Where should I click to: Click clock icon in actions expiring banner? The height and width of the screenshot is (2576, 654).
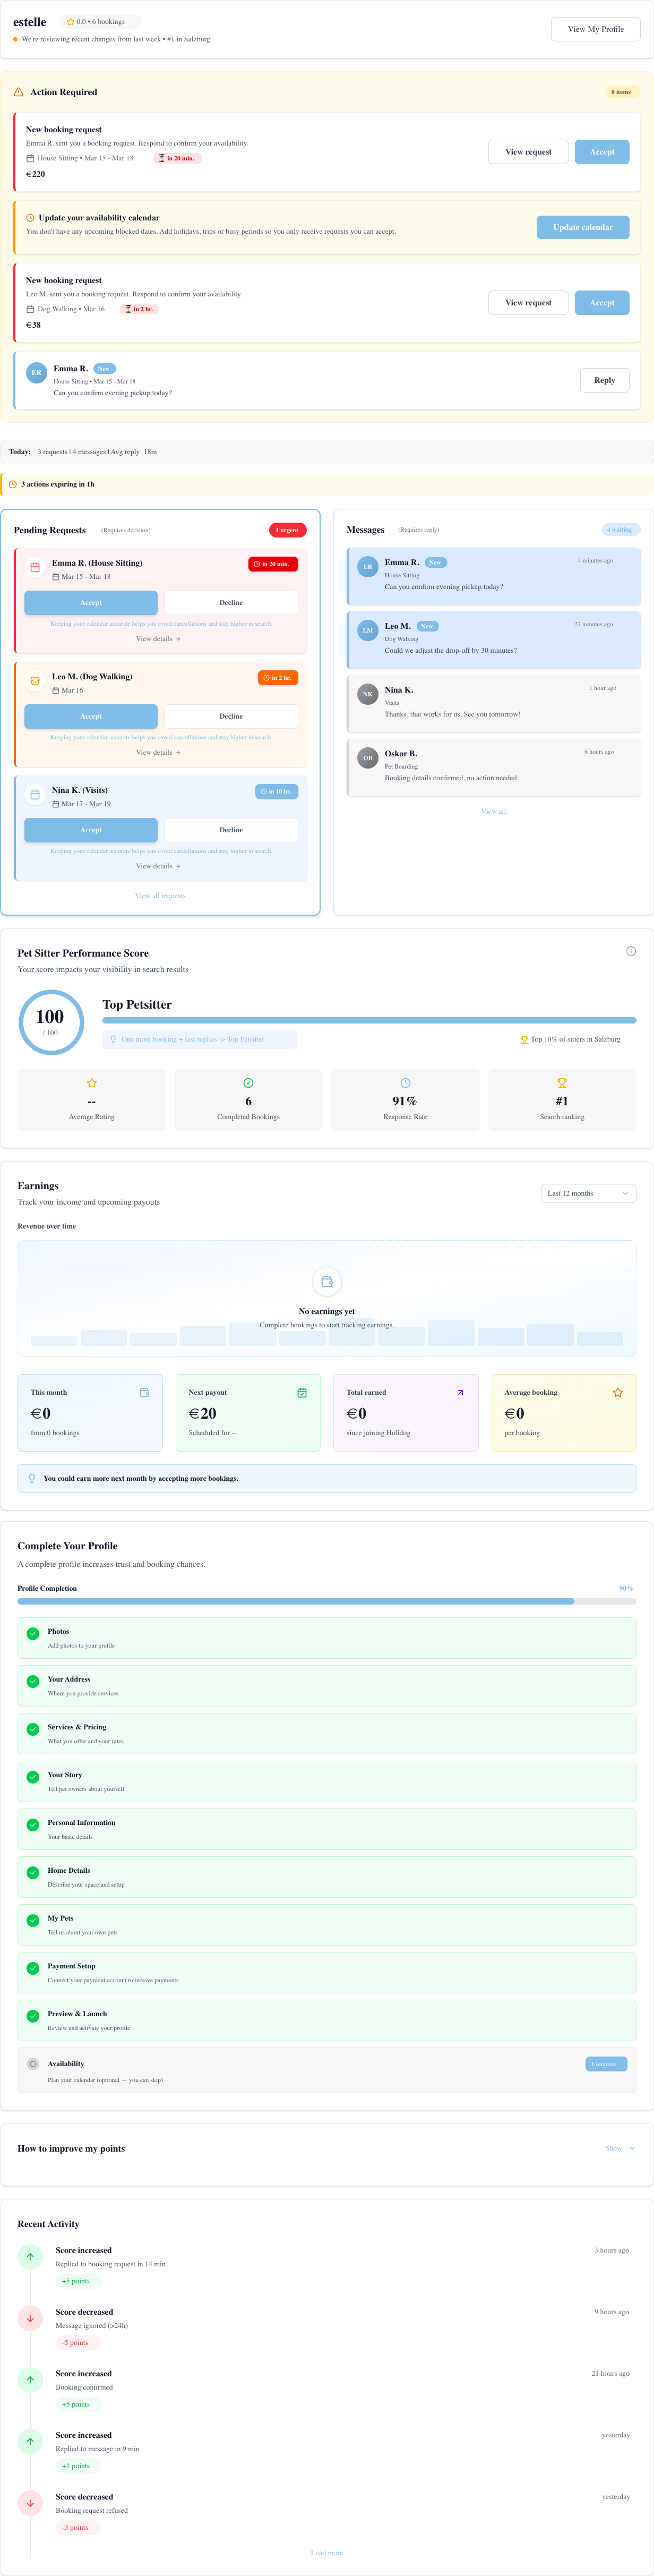click(x=13, y=485)
